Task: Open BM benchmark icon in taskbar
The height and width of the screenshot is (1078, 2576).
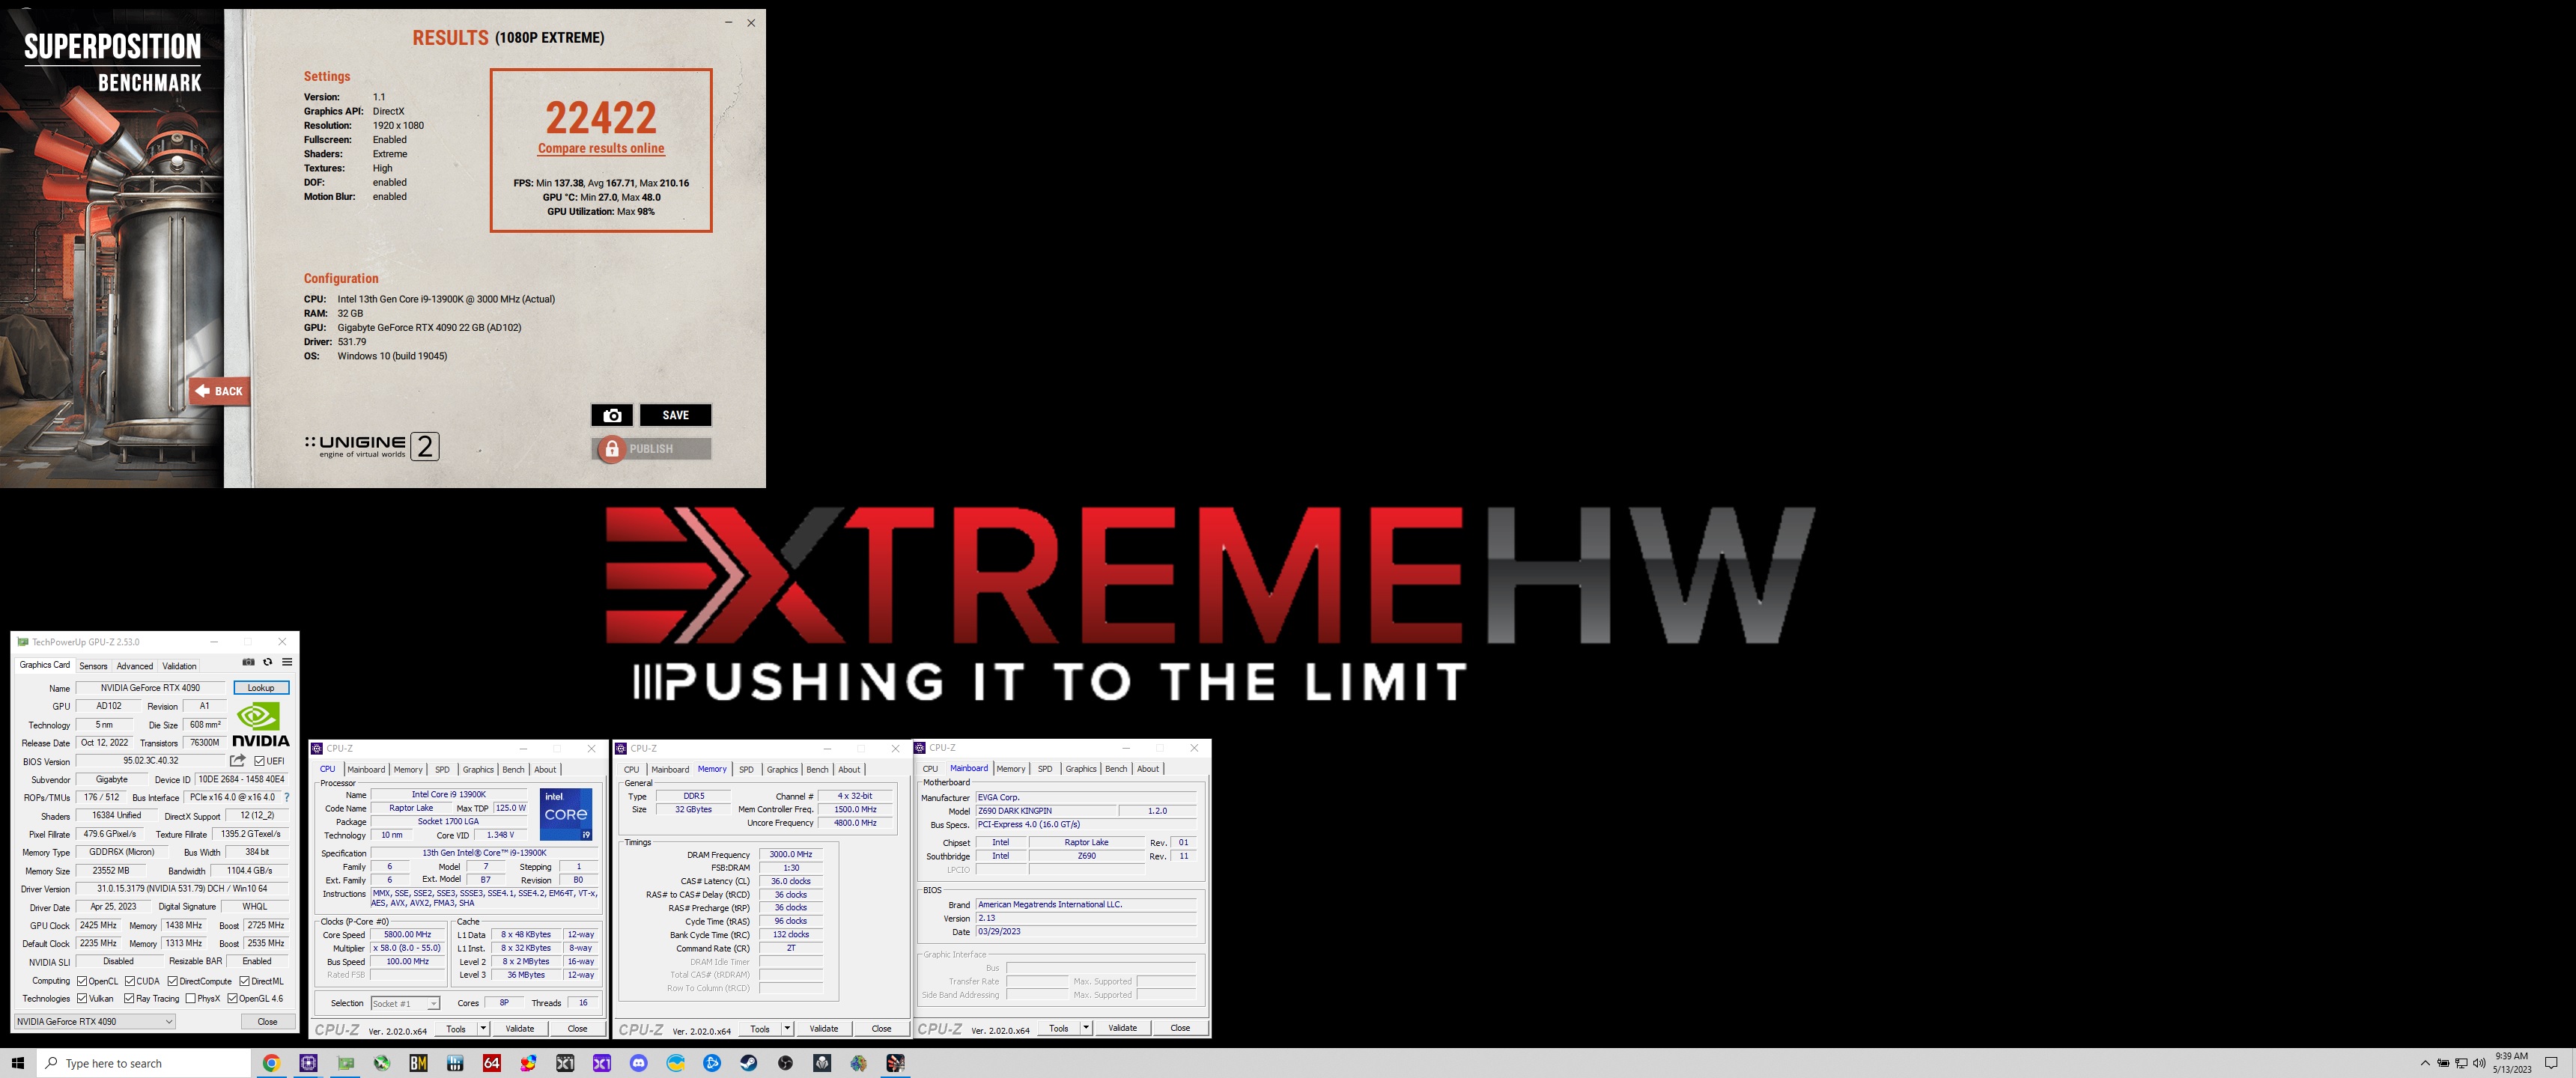Action: click(418, 1063)
